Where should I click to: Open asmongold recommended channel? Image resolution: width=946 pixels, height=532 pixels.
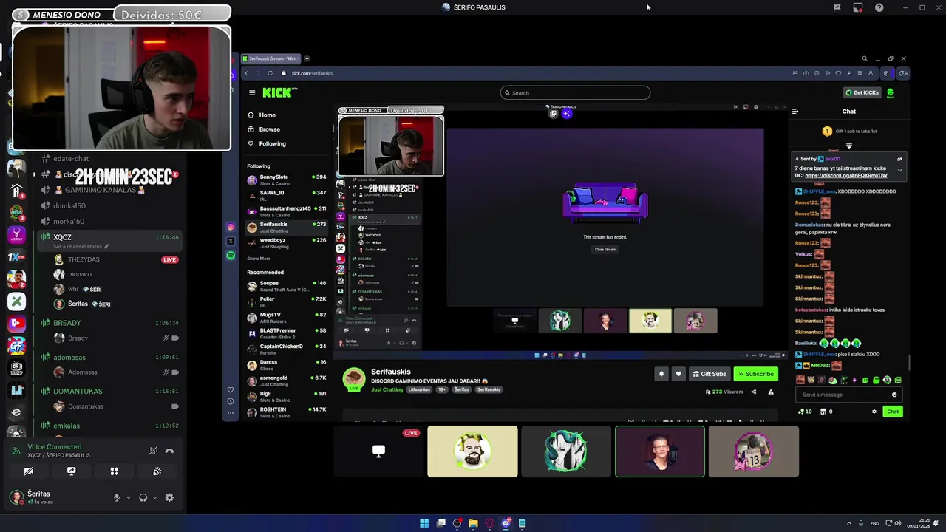[x=287, y=381]
